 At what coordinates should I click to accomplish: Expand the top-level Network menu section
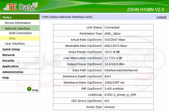click(9, 55)
